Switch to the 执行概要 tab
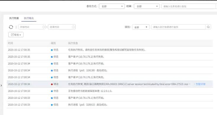This screenshot has height=115, width=217. coord(14,18)
